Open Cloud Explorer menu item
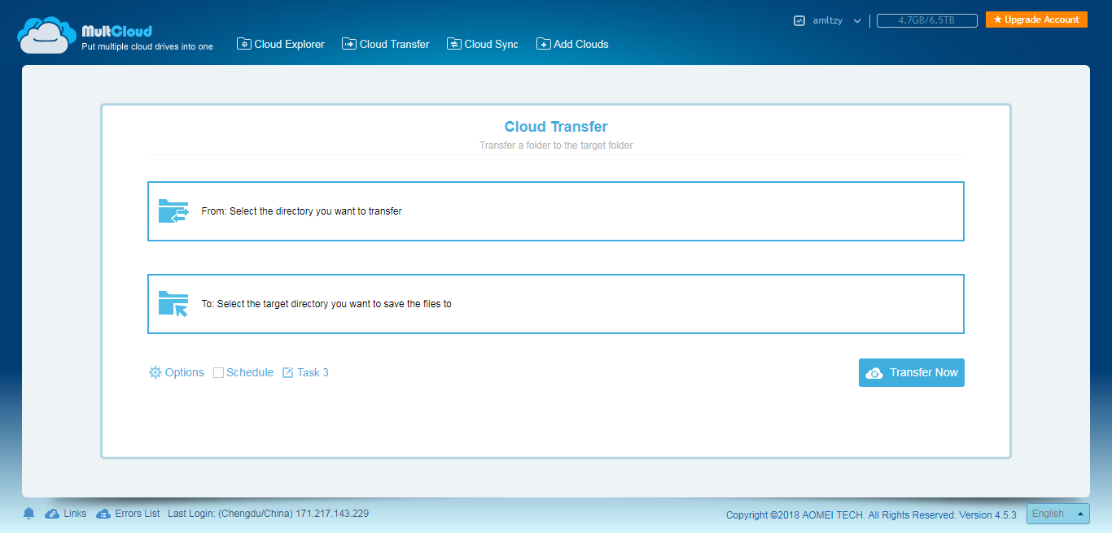 click(x=281, y=44)
